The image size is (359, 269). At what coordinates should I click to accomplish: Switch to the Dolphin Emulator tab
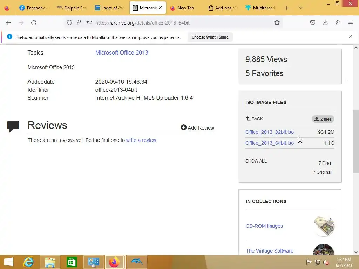[x=72, y=8]
